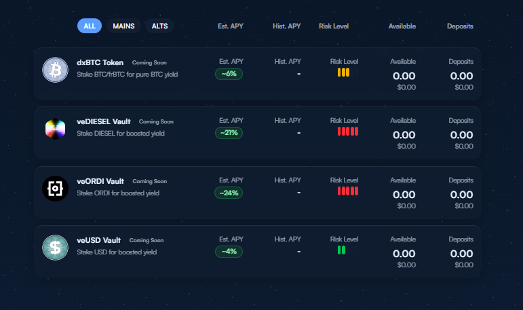
Task: Click veUSD Vault green risk level bars
Action: (x=342, y=250)
